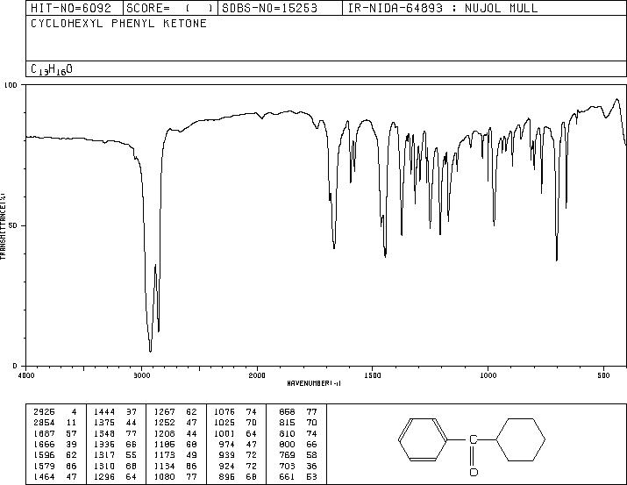Click the transmittance value 11 beside 2854

click(72, 422)
